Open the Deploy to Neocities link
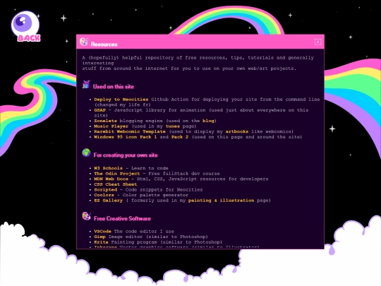This screenshot has height=286, width=381. [x=121, y=100]
